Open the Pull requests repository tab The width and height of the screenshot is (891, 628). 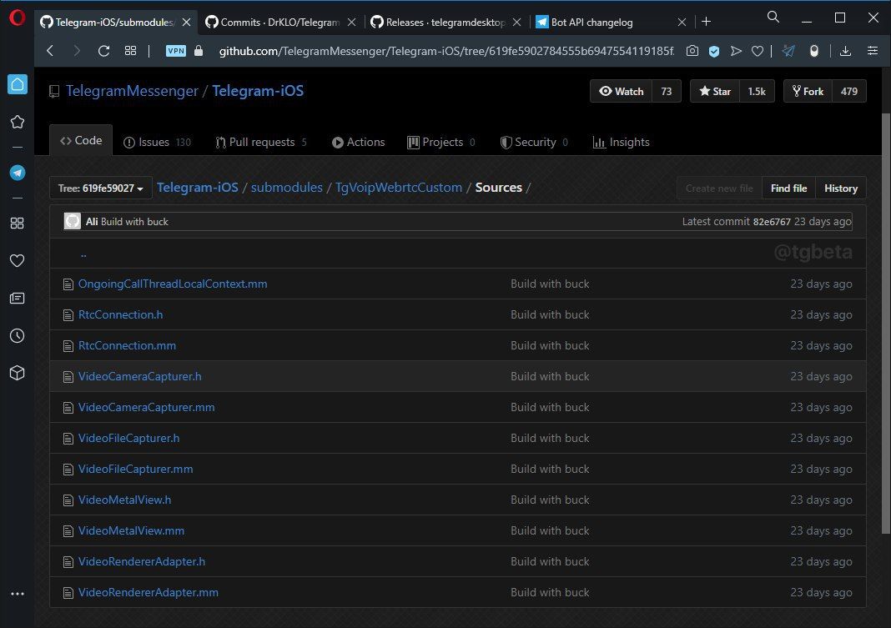click(x=260, y=142)
